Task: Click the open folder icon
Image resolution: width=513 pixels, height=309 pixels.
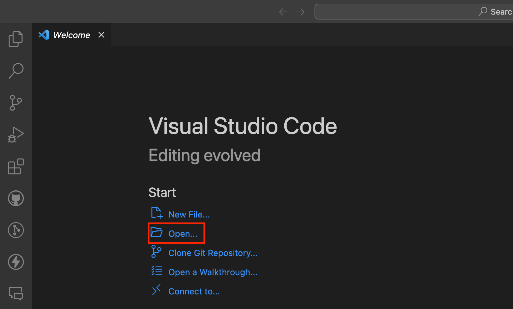Action: point(156,232)
